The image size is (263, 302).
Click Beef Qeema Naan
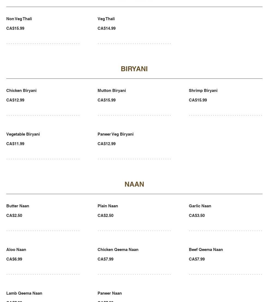[206, 250]
